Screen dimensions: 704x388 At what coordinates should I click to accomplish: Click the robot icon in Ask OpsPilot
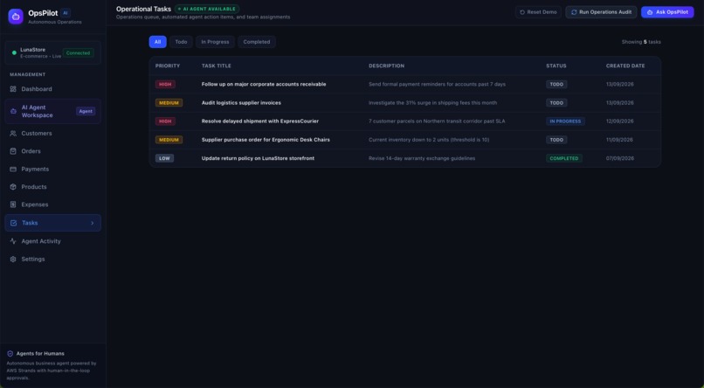pos(650,12)
